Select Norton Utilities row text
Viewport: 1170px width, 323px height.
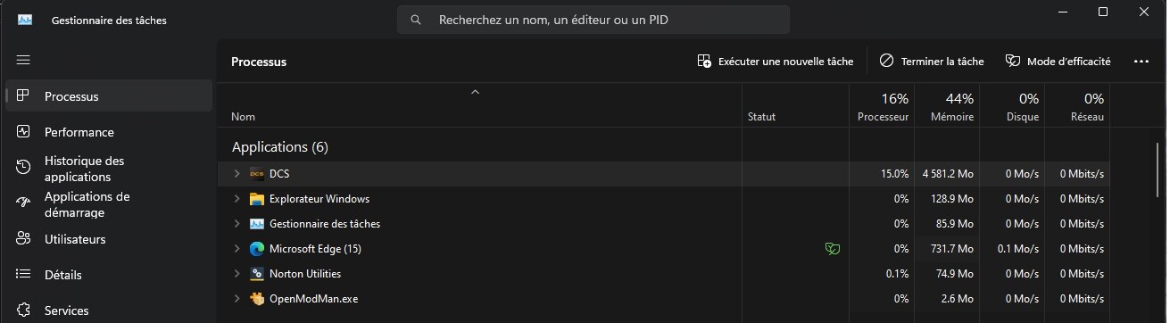click(x=305, y=274)
